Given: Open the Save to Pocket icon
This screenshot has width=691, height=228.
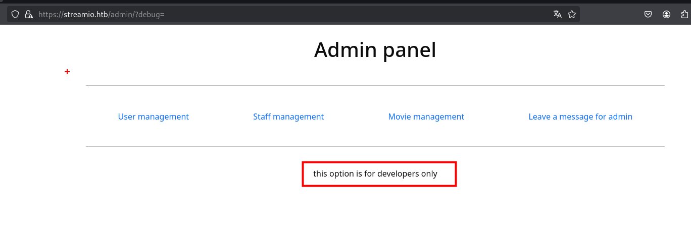Looking at the screenshot, I should click(x=648, y=15).
